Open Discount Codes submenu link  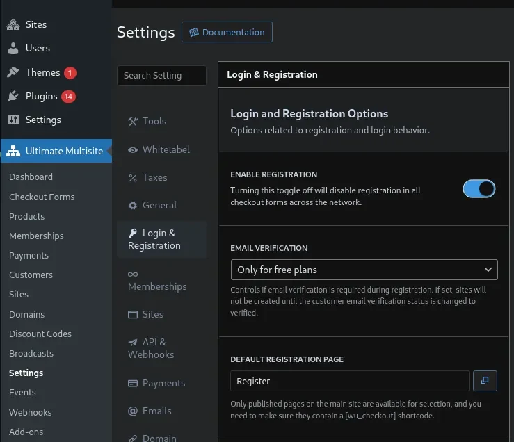click(x=40, y=334)
